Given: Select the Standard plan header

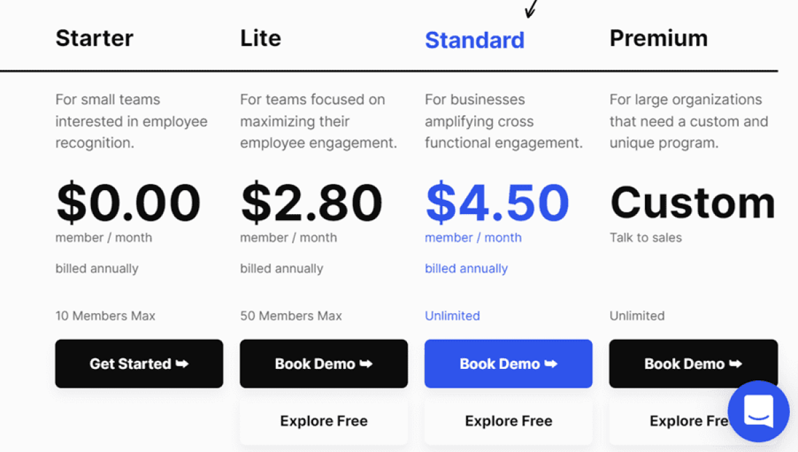Looking at the screenshot, I should pos(474,40).
